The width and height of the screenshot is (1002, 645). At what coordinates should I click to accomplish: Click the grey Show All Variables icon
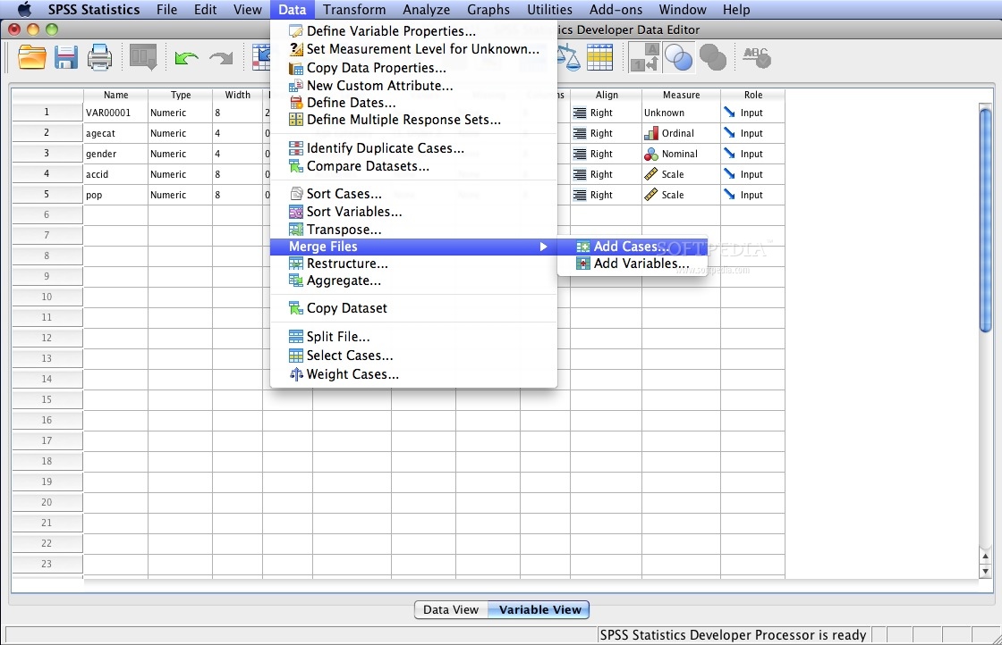(712, 57)
